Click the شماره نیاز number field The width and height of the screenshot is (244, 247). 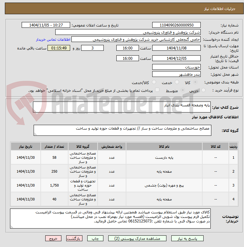pos(176,25)
